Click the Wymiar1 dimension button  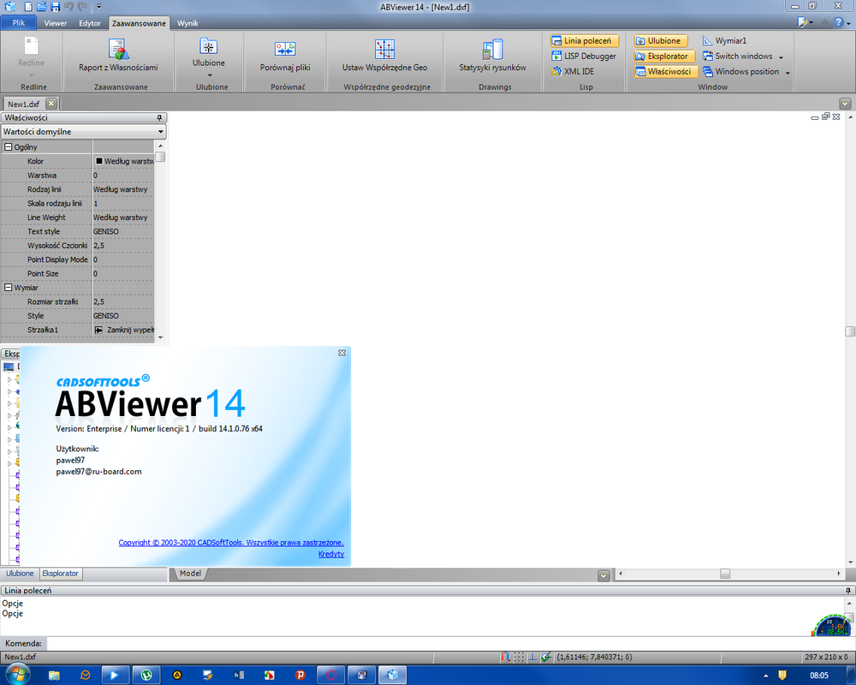point(724,41)
